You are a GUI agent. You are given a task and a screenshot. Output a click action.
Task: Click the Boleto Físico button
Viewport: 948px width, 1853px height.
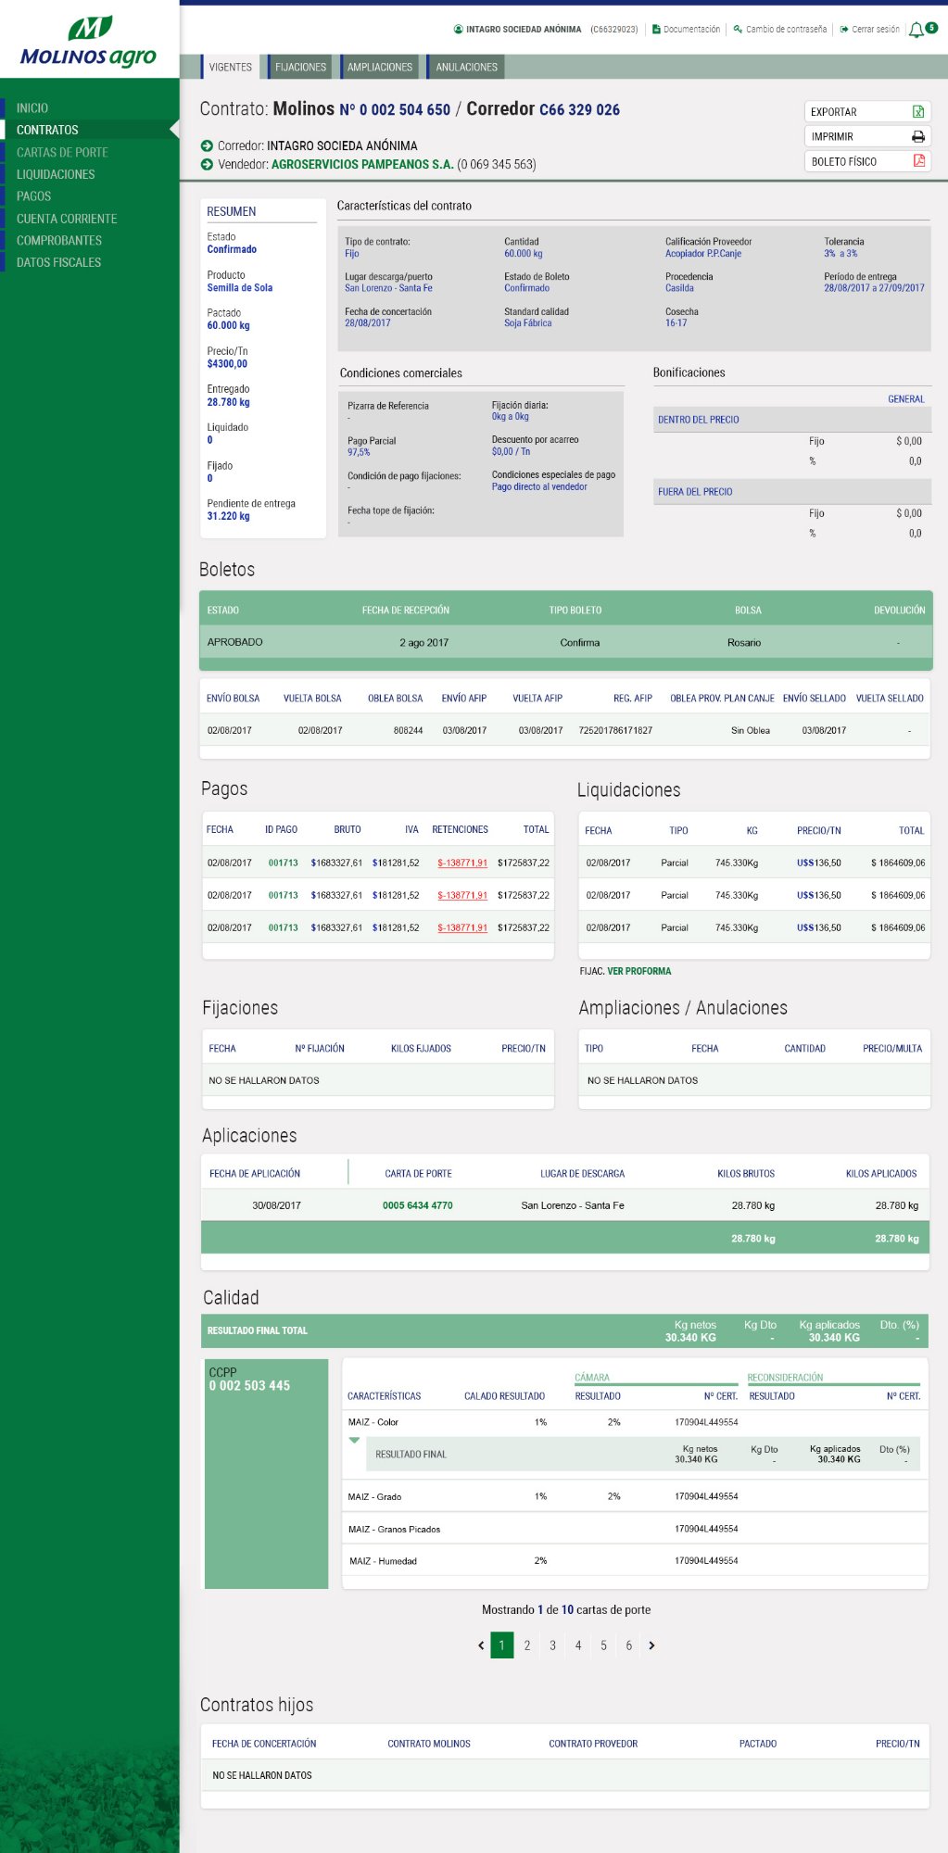tap(867, 161)
